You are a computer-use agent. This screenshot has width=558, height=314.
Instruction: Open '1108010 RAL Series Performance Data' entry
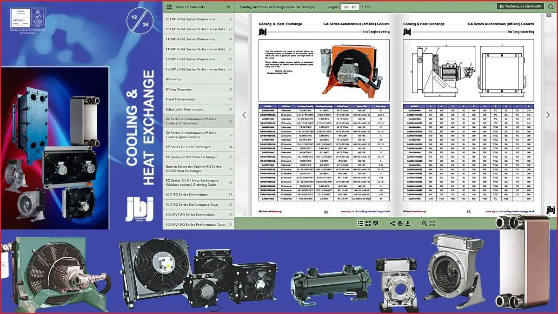point(199,49)
